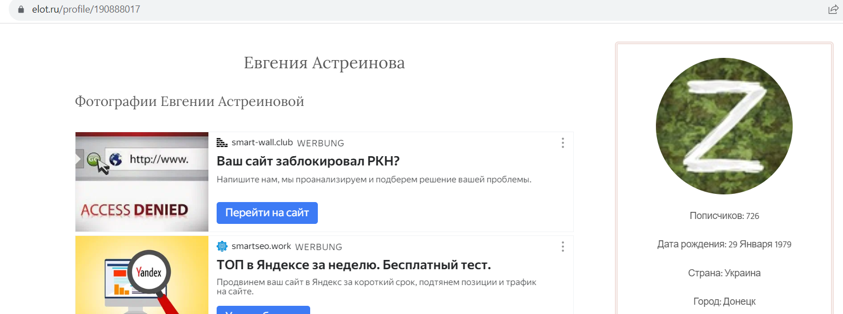
Task: Click the Город: Донецк text
Action: 724,301
